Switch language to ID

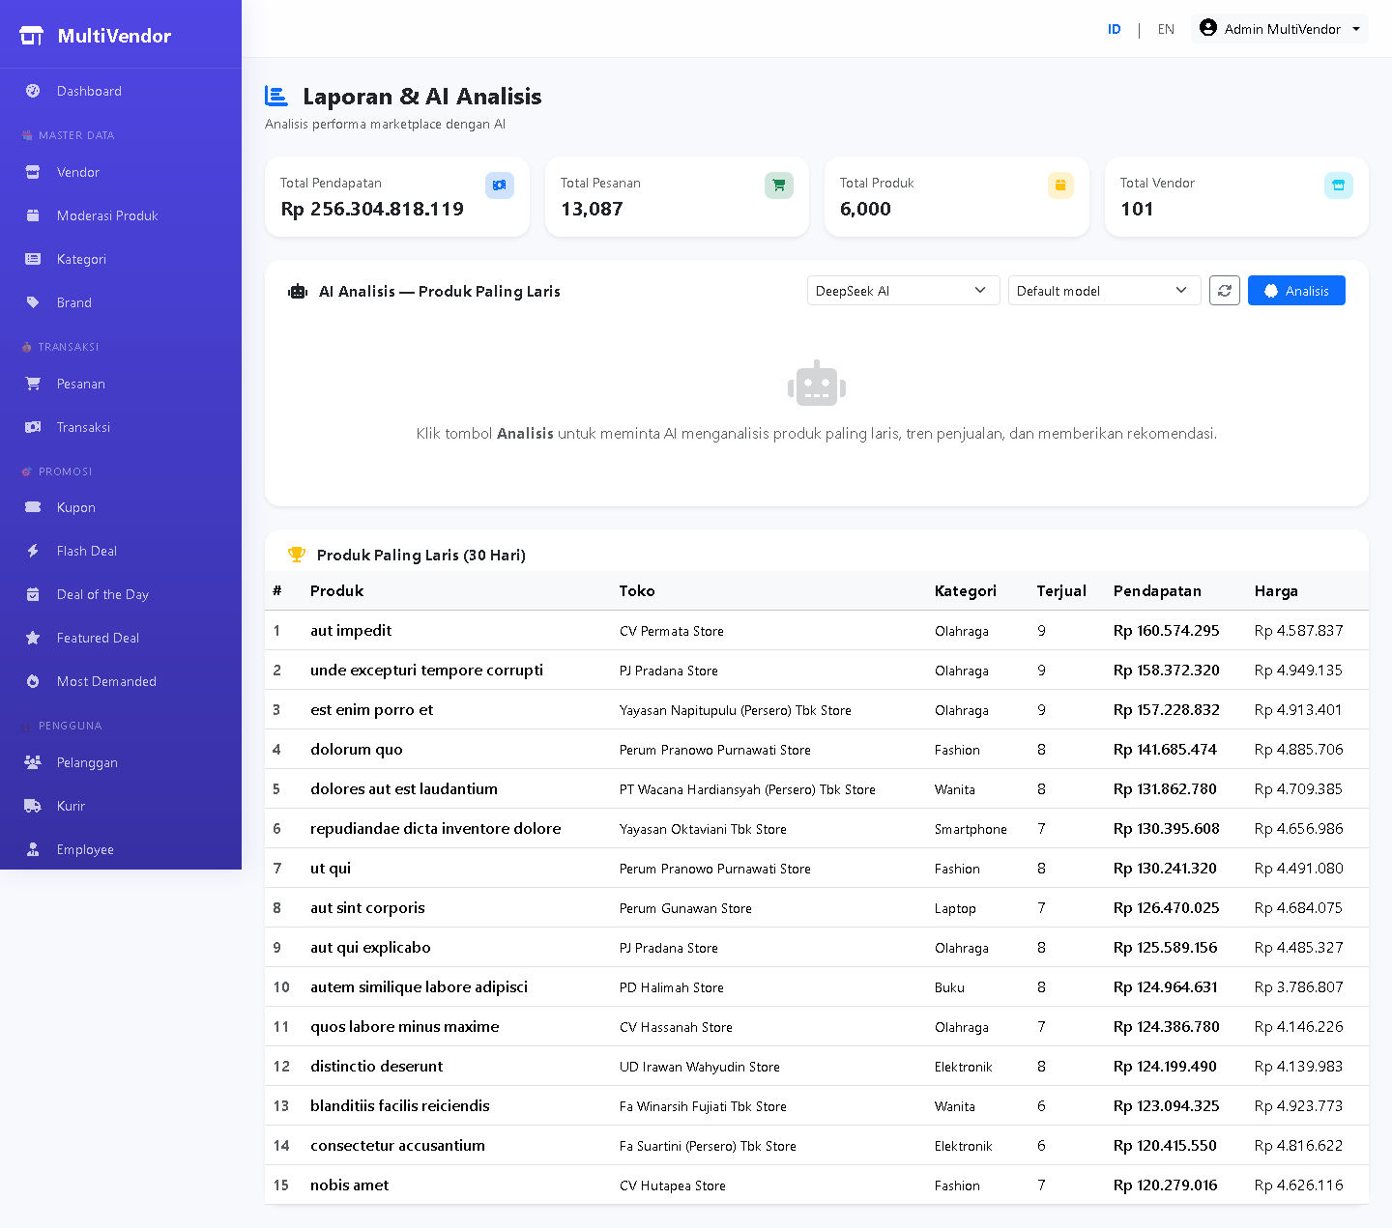click(1115, 29)
